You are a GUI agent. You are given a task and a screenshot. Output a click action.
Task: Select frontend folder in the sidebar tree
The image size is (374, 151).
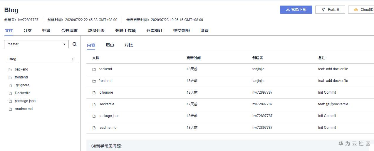click(x=21, y=77)
